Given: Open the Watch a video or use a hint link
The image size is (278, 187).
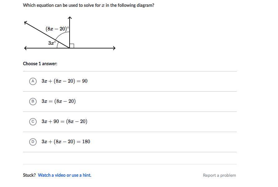Looking at the screenshot, I should (65, 175).
